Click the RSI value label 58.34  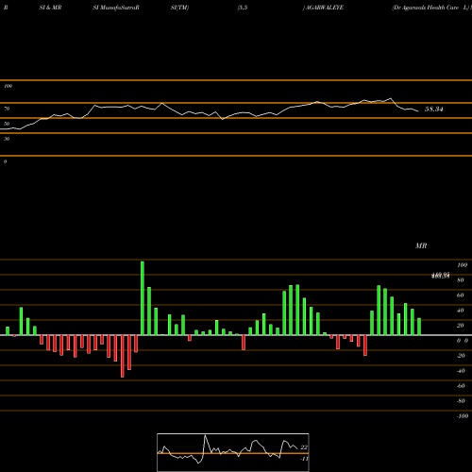click(434, 110)
